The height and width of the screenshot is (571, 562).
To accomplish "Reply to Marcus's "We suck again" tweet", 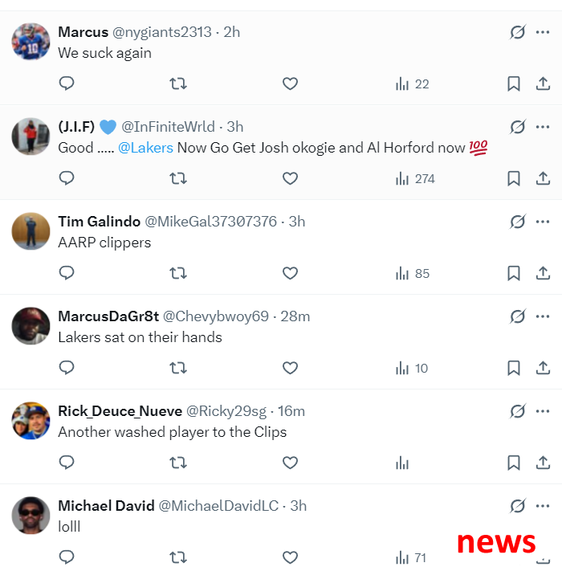I will (x=67, y=84).
